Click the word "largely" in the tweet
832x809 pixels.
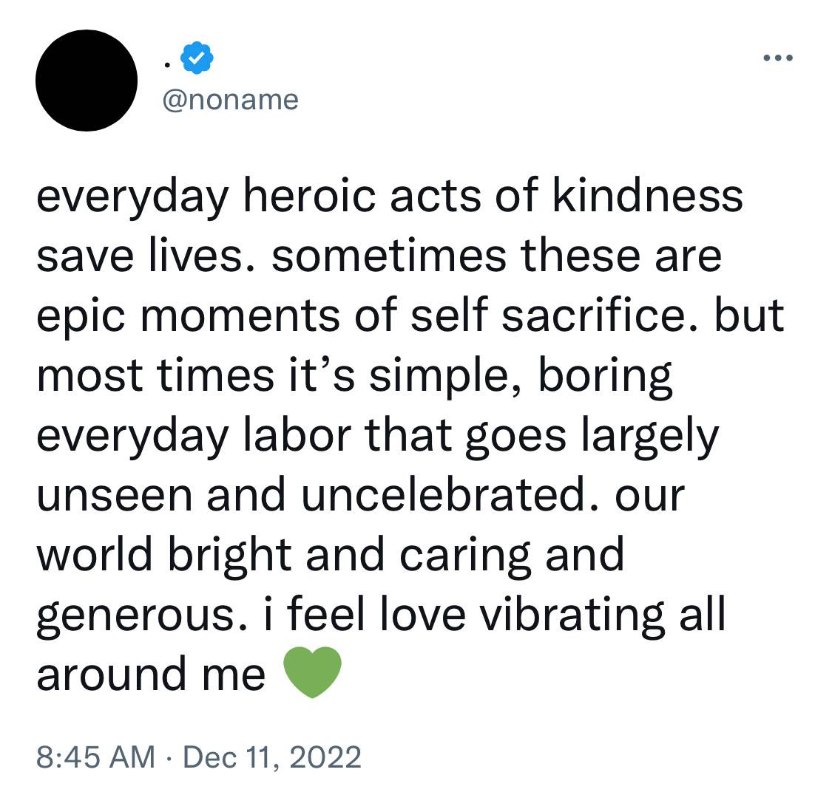click(x=650, y=437)
